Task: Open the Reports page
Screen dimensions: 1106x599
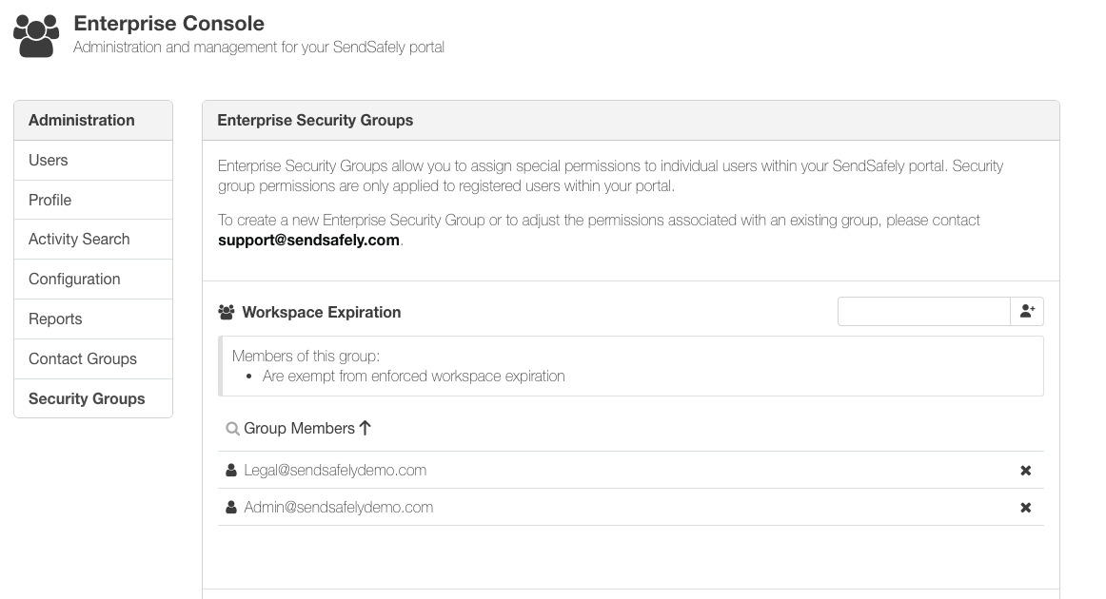Action: pos(93,319)
